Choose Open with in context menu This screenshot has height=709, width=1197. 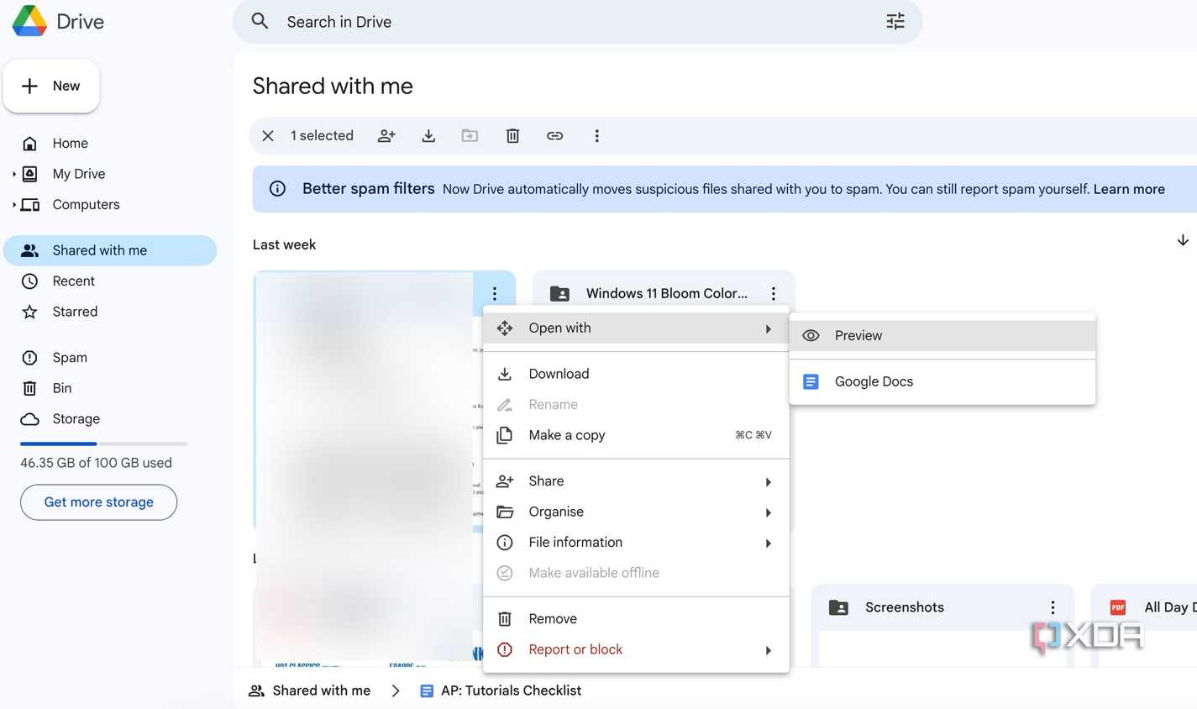point(636,328)
